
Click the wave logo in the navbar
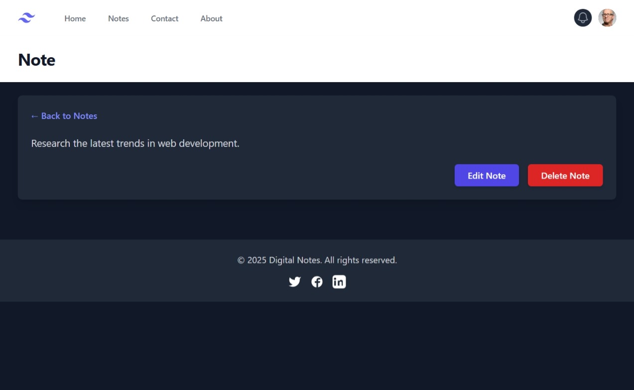[x=26, y=18]
